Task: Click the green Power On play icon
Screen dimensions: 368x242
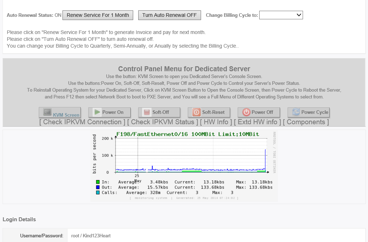Action: click(x=97, y=112)
